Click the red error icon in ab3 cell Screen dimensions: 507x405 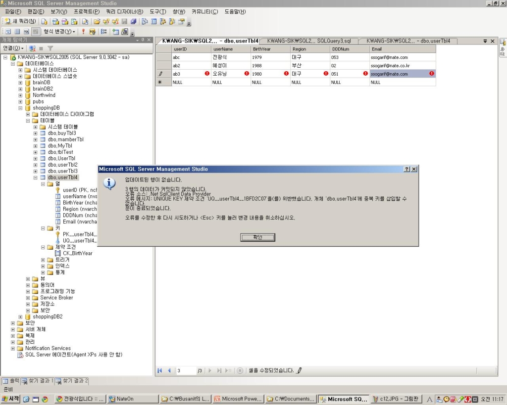pos(207,74)
